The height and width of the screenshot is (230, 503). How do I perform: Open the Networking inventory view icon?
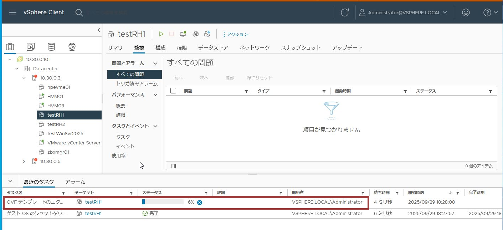pyautogui.click(x=72, y=47)
